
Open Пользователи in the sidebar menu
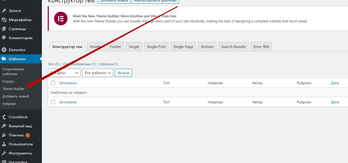point(21,144)
